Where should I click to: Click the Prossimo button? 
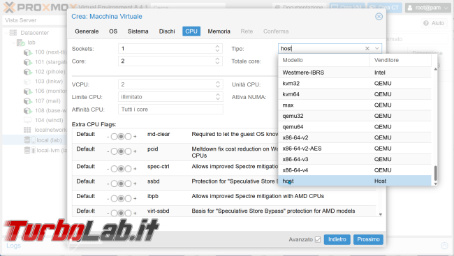click(x=368, y=239)
